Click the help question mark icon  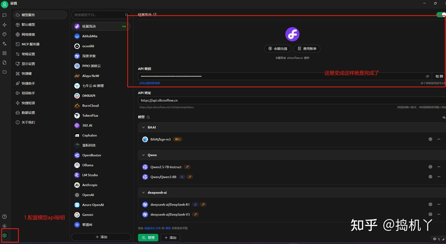pyautogui.click(x=4, y=217)
